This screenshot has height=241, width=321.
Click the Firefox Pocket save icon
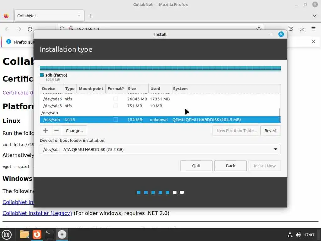click(x=291, y=29)
